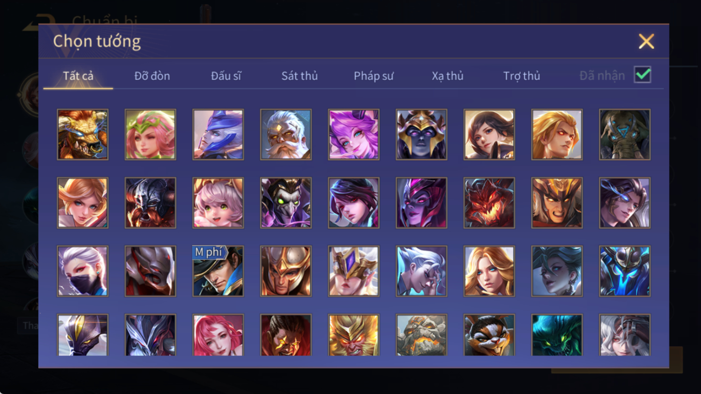
Task: Switch to the Đỡ đòn tab
Action: coord(152,76)
